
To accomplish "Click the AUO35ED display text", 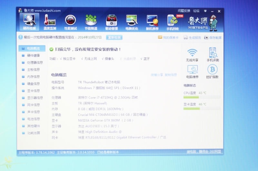I will 98,126.
